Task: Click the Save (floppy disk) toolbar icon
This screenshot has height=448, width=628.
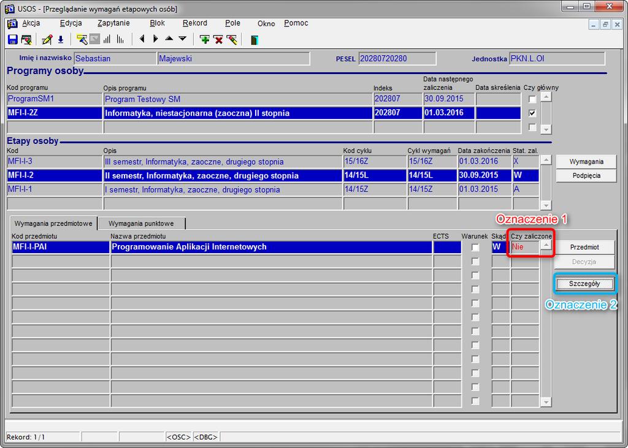Action: (x=13, y=39)
